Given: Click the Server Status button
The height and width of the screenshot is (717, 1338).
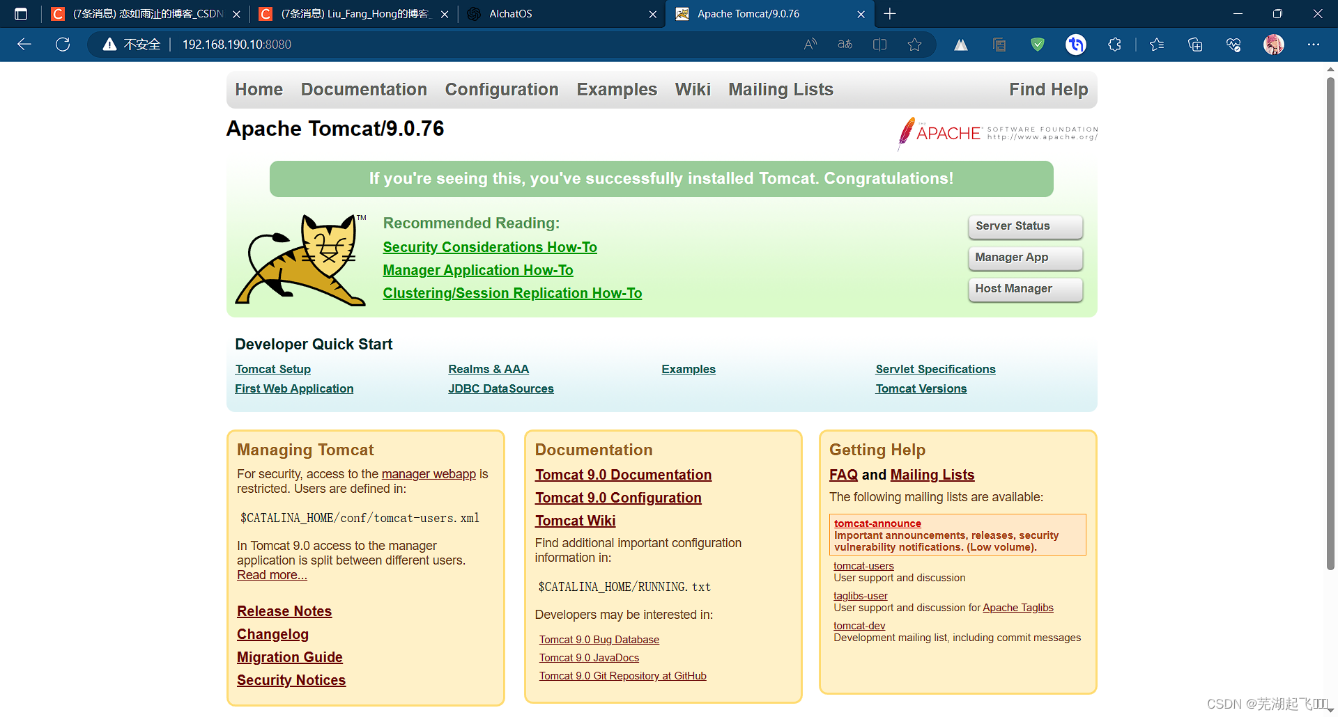Looking at the screenshot, I should (1025, 226).
